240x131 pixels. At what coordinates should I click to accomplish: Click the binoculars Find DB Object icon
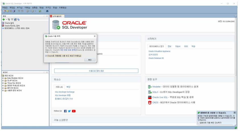pyautogui.click(x=47, y=11)
